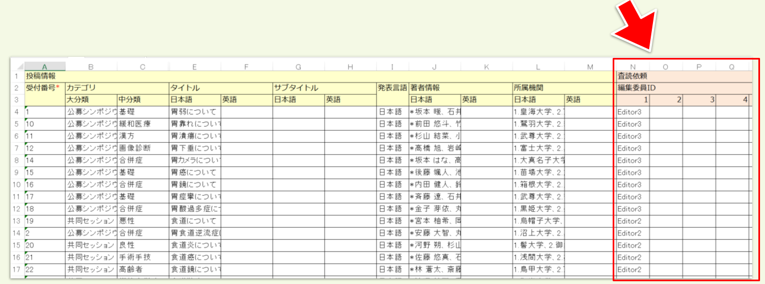Click Editor3 cell in row 4
The width and height of the screenshot is (765, 284).
[x=633, y=112]
